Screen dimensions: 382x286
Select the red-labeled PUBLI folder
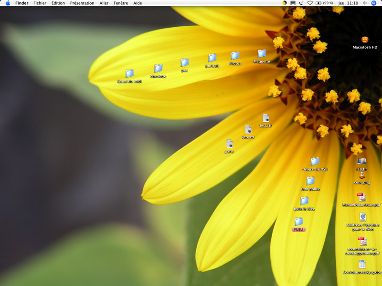(x=299, y=222)
